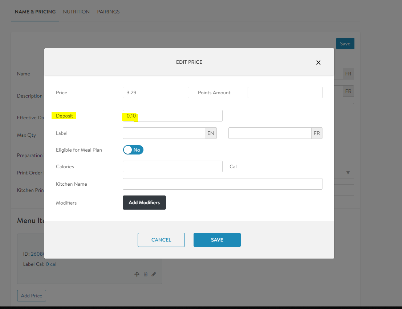This screenshot has height=309, width=402.
Task: Click the Price input field
Action: point(156,92)
